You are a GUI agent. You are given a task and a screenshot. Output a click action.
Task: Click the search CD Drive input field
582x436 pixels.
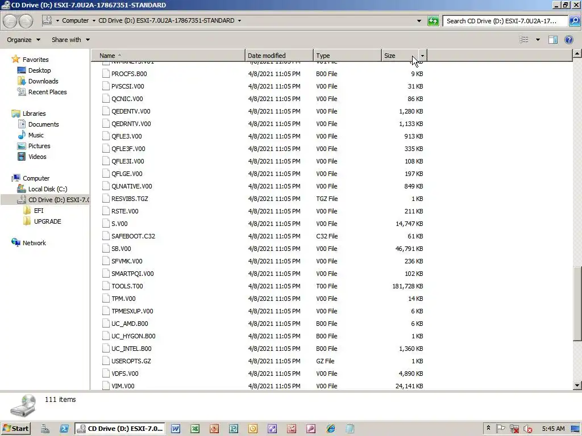point(505,21)
